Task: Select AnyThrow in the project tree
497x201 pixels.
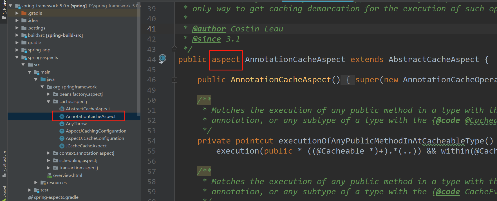Action: click(76, 124)
